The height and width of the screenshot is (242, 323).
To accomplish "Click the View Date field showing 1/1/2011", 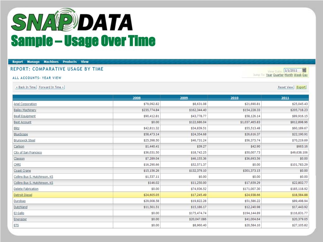I will (x=293, y=70).
